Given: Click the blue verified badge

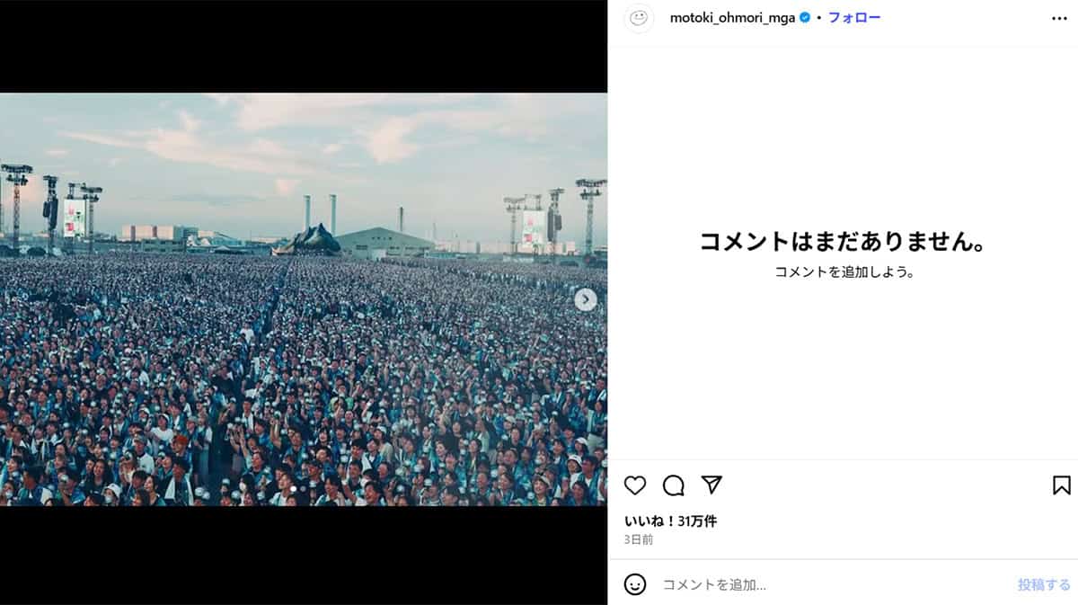Looking at the screenshot, I should tap(806, 18).
